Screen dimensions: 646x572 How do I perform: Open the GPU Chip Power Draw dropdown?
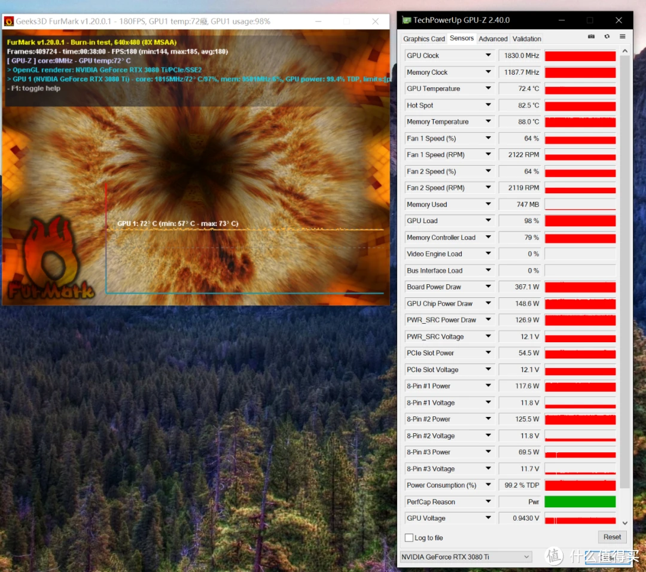coord(488,303)
